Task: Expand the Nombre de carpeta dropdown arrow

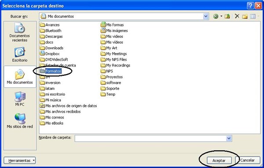Action: coord(229,138)
